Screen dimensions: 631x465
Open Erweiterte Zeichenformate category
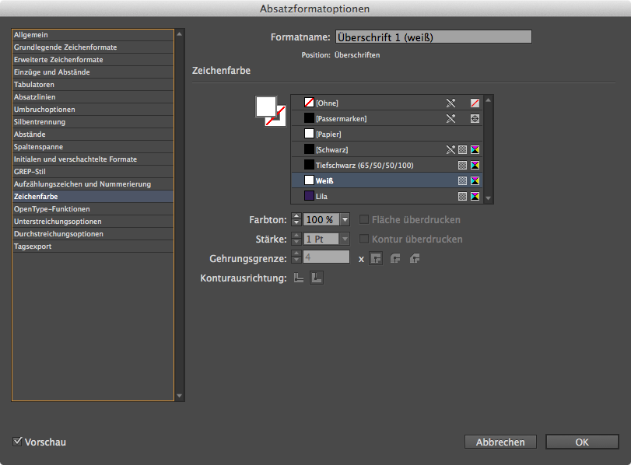click(93, 60)
